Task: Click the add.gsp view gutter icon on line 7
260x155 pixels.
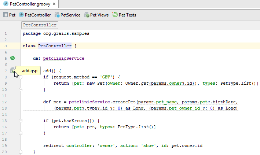Action: [x=13, y=70]
